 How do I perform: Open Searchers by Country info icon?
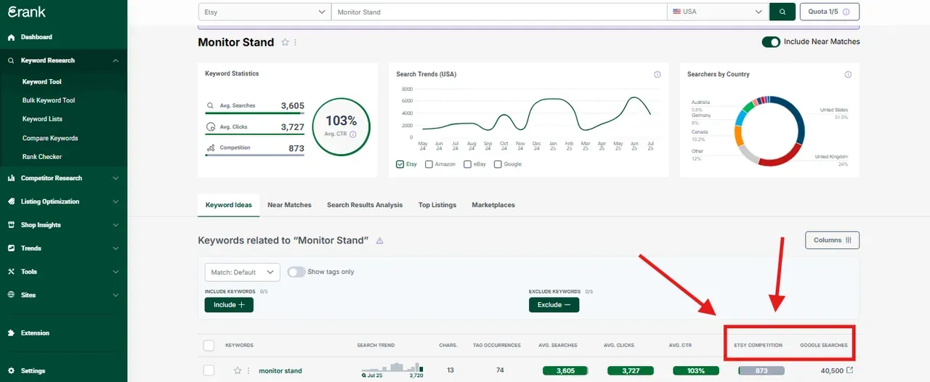[x=848, y=75]
